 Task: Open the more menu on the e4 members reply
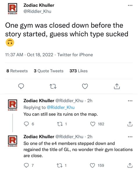[130, 137]
